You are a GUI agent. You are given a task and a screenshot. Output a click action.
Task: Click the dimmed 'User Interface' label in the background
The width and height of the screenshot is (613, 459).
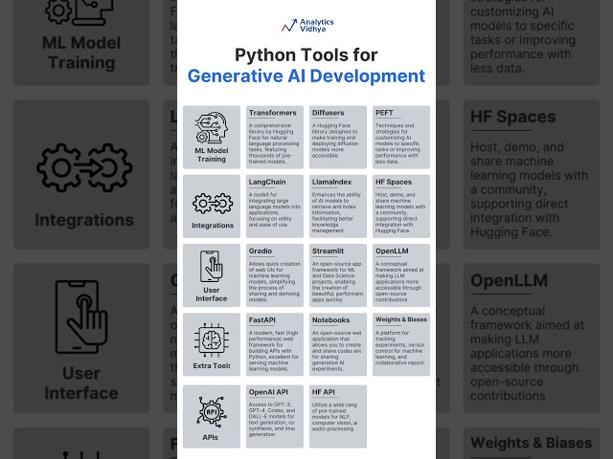[x=81, y=382]
